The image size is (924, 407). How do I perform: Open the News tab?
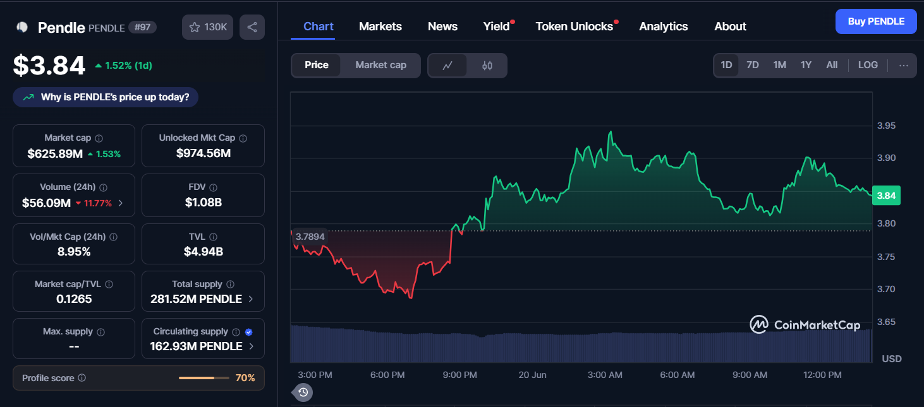coord(442,27)
